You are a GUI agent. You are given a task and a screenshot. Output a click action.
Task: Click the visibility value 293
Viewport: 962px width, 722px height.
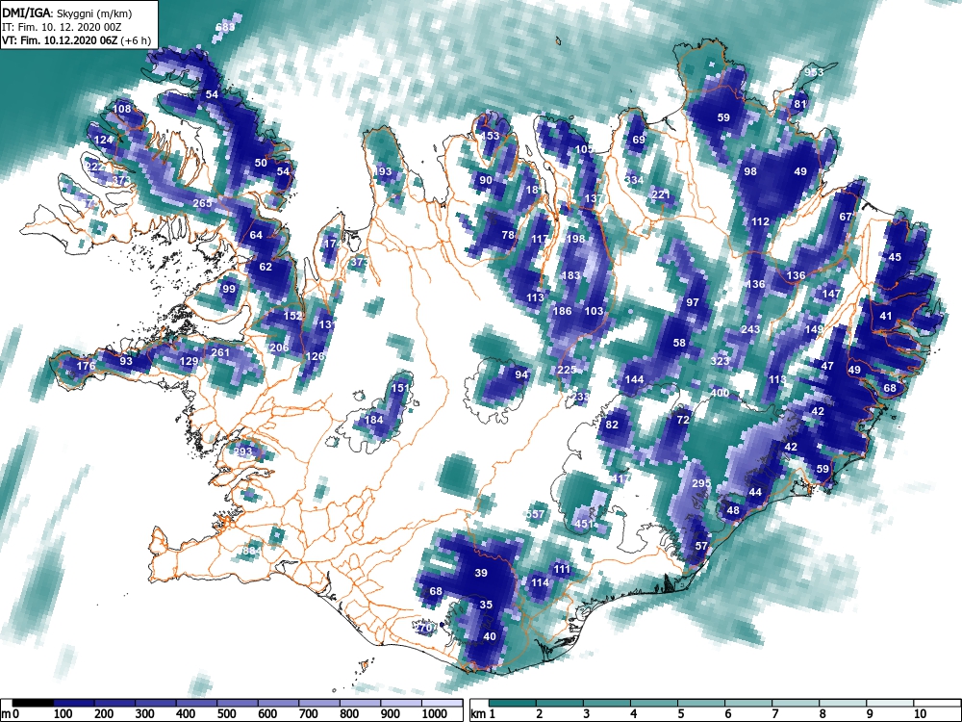pyautogui.click(x=243, y=451)
